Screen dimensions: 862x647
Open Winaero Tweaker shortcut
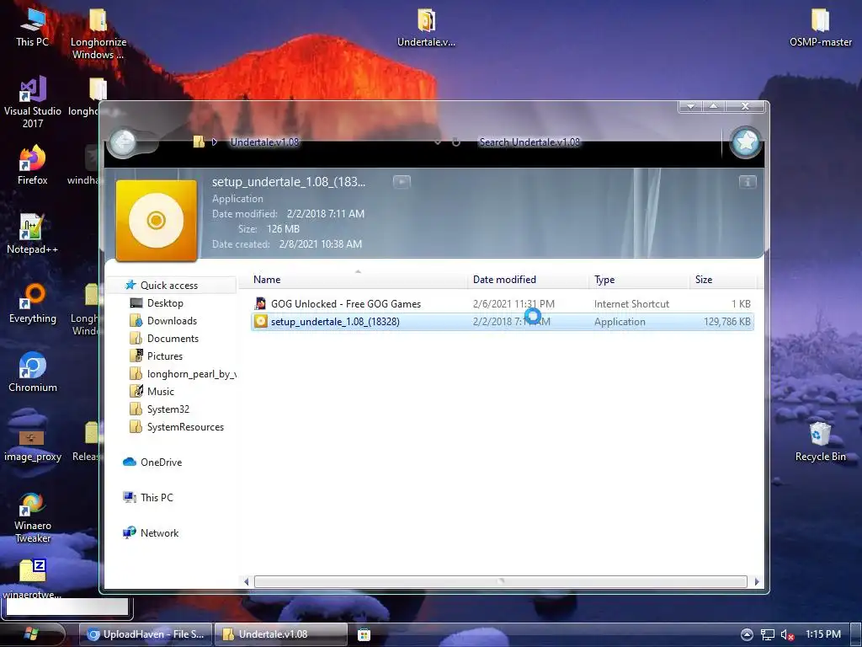coord(33,517)
